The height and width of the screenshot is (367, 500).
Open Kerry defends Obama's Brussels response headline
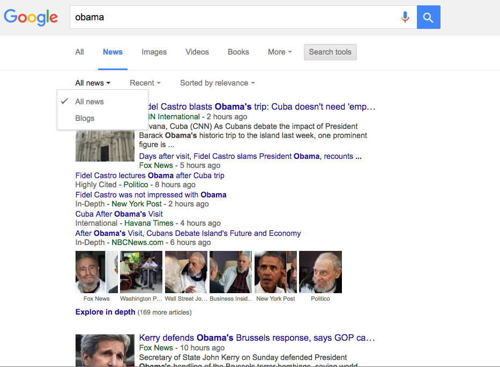coord(257,338)
